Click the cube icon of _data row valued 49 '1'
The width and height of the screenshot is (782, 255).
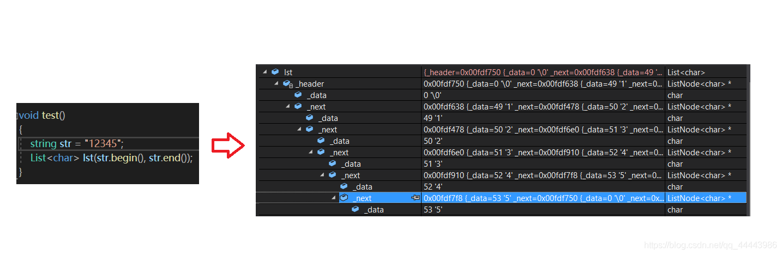pos(309,118)
